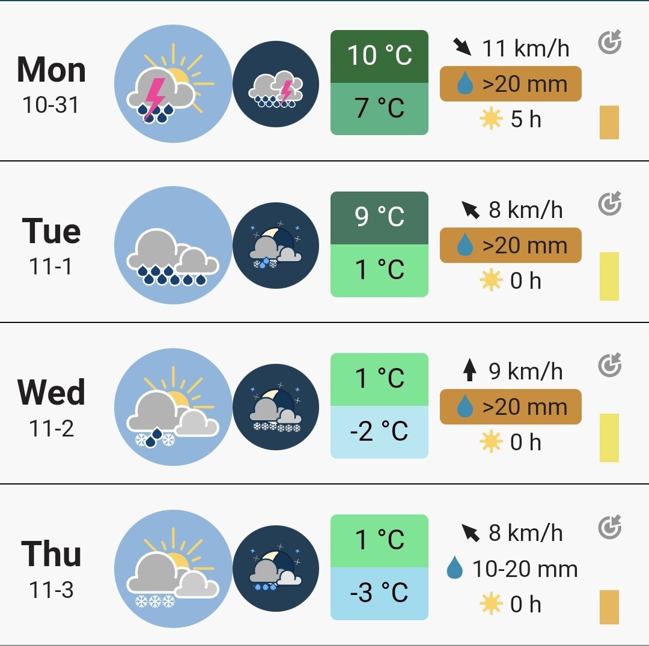Tap Wednesday's -2 °C low temperature
Image resolution: width=649 pixels, height=646 pixels.
(x=379, y=432)
